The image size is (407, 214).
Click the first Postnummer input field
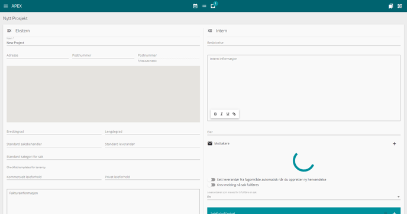click(x=103, y=55)
